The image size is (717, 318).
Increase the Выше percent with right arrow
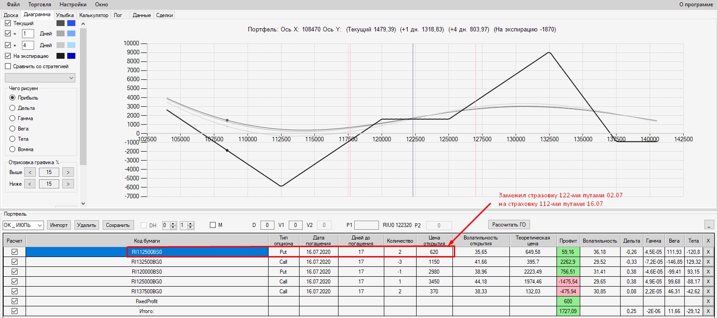(x=68, y=172)
